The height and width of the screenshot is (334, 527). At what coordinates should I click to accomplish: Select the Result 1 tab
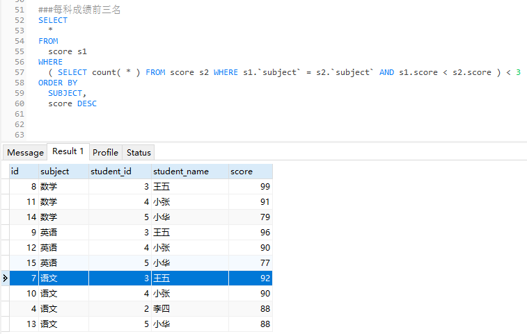tap(68, 151)
